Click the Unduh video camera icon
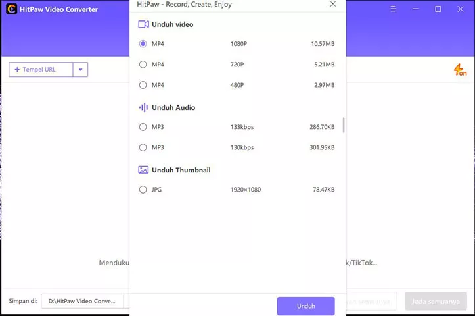The width and height of the screenshot is (475, 316). coord(144,24)
